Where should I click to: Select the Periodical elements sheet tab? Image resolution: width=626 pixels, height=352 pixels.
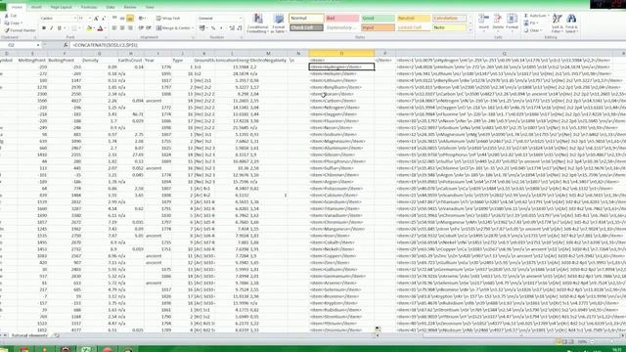[29, 335]
